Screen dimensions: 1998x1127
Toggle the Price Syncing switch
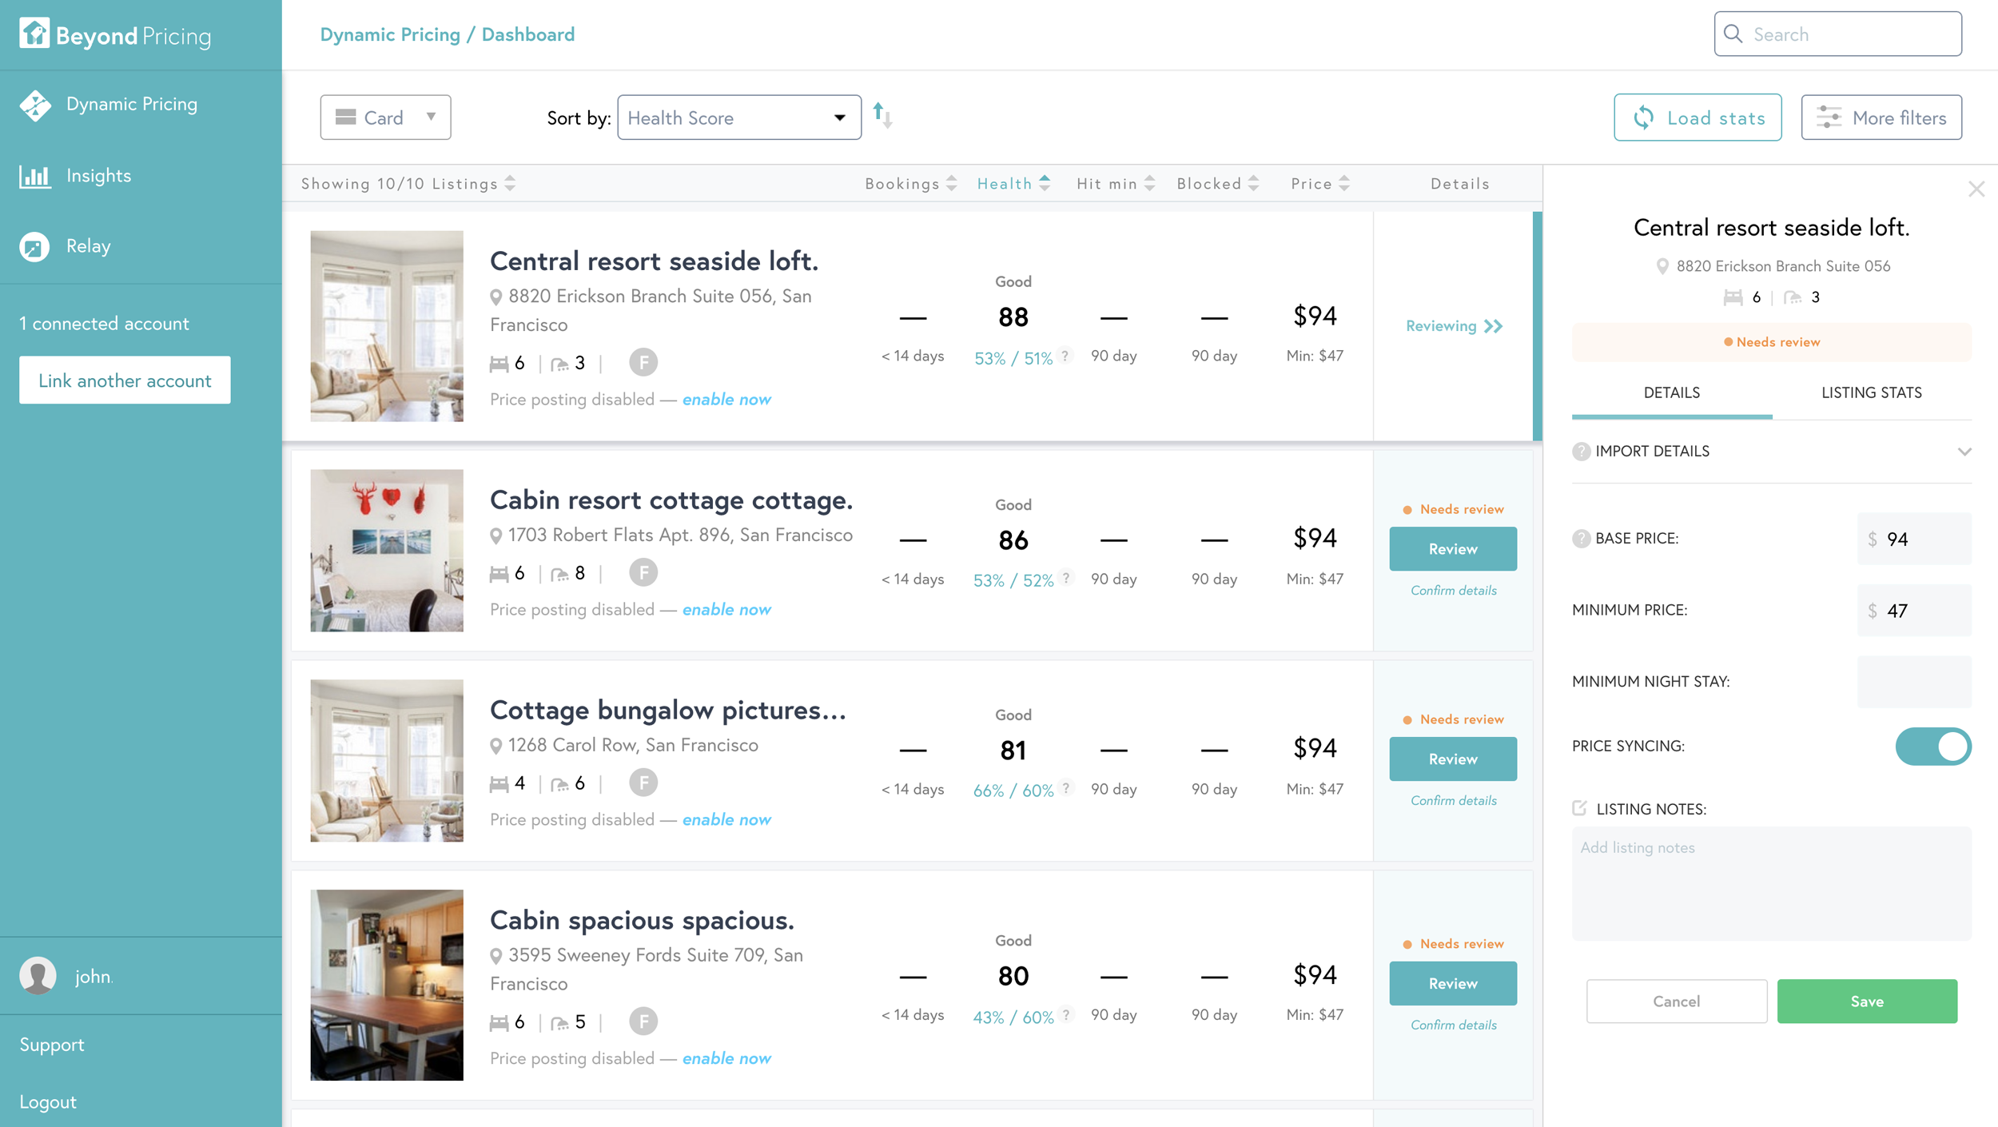pos(1932,746)
